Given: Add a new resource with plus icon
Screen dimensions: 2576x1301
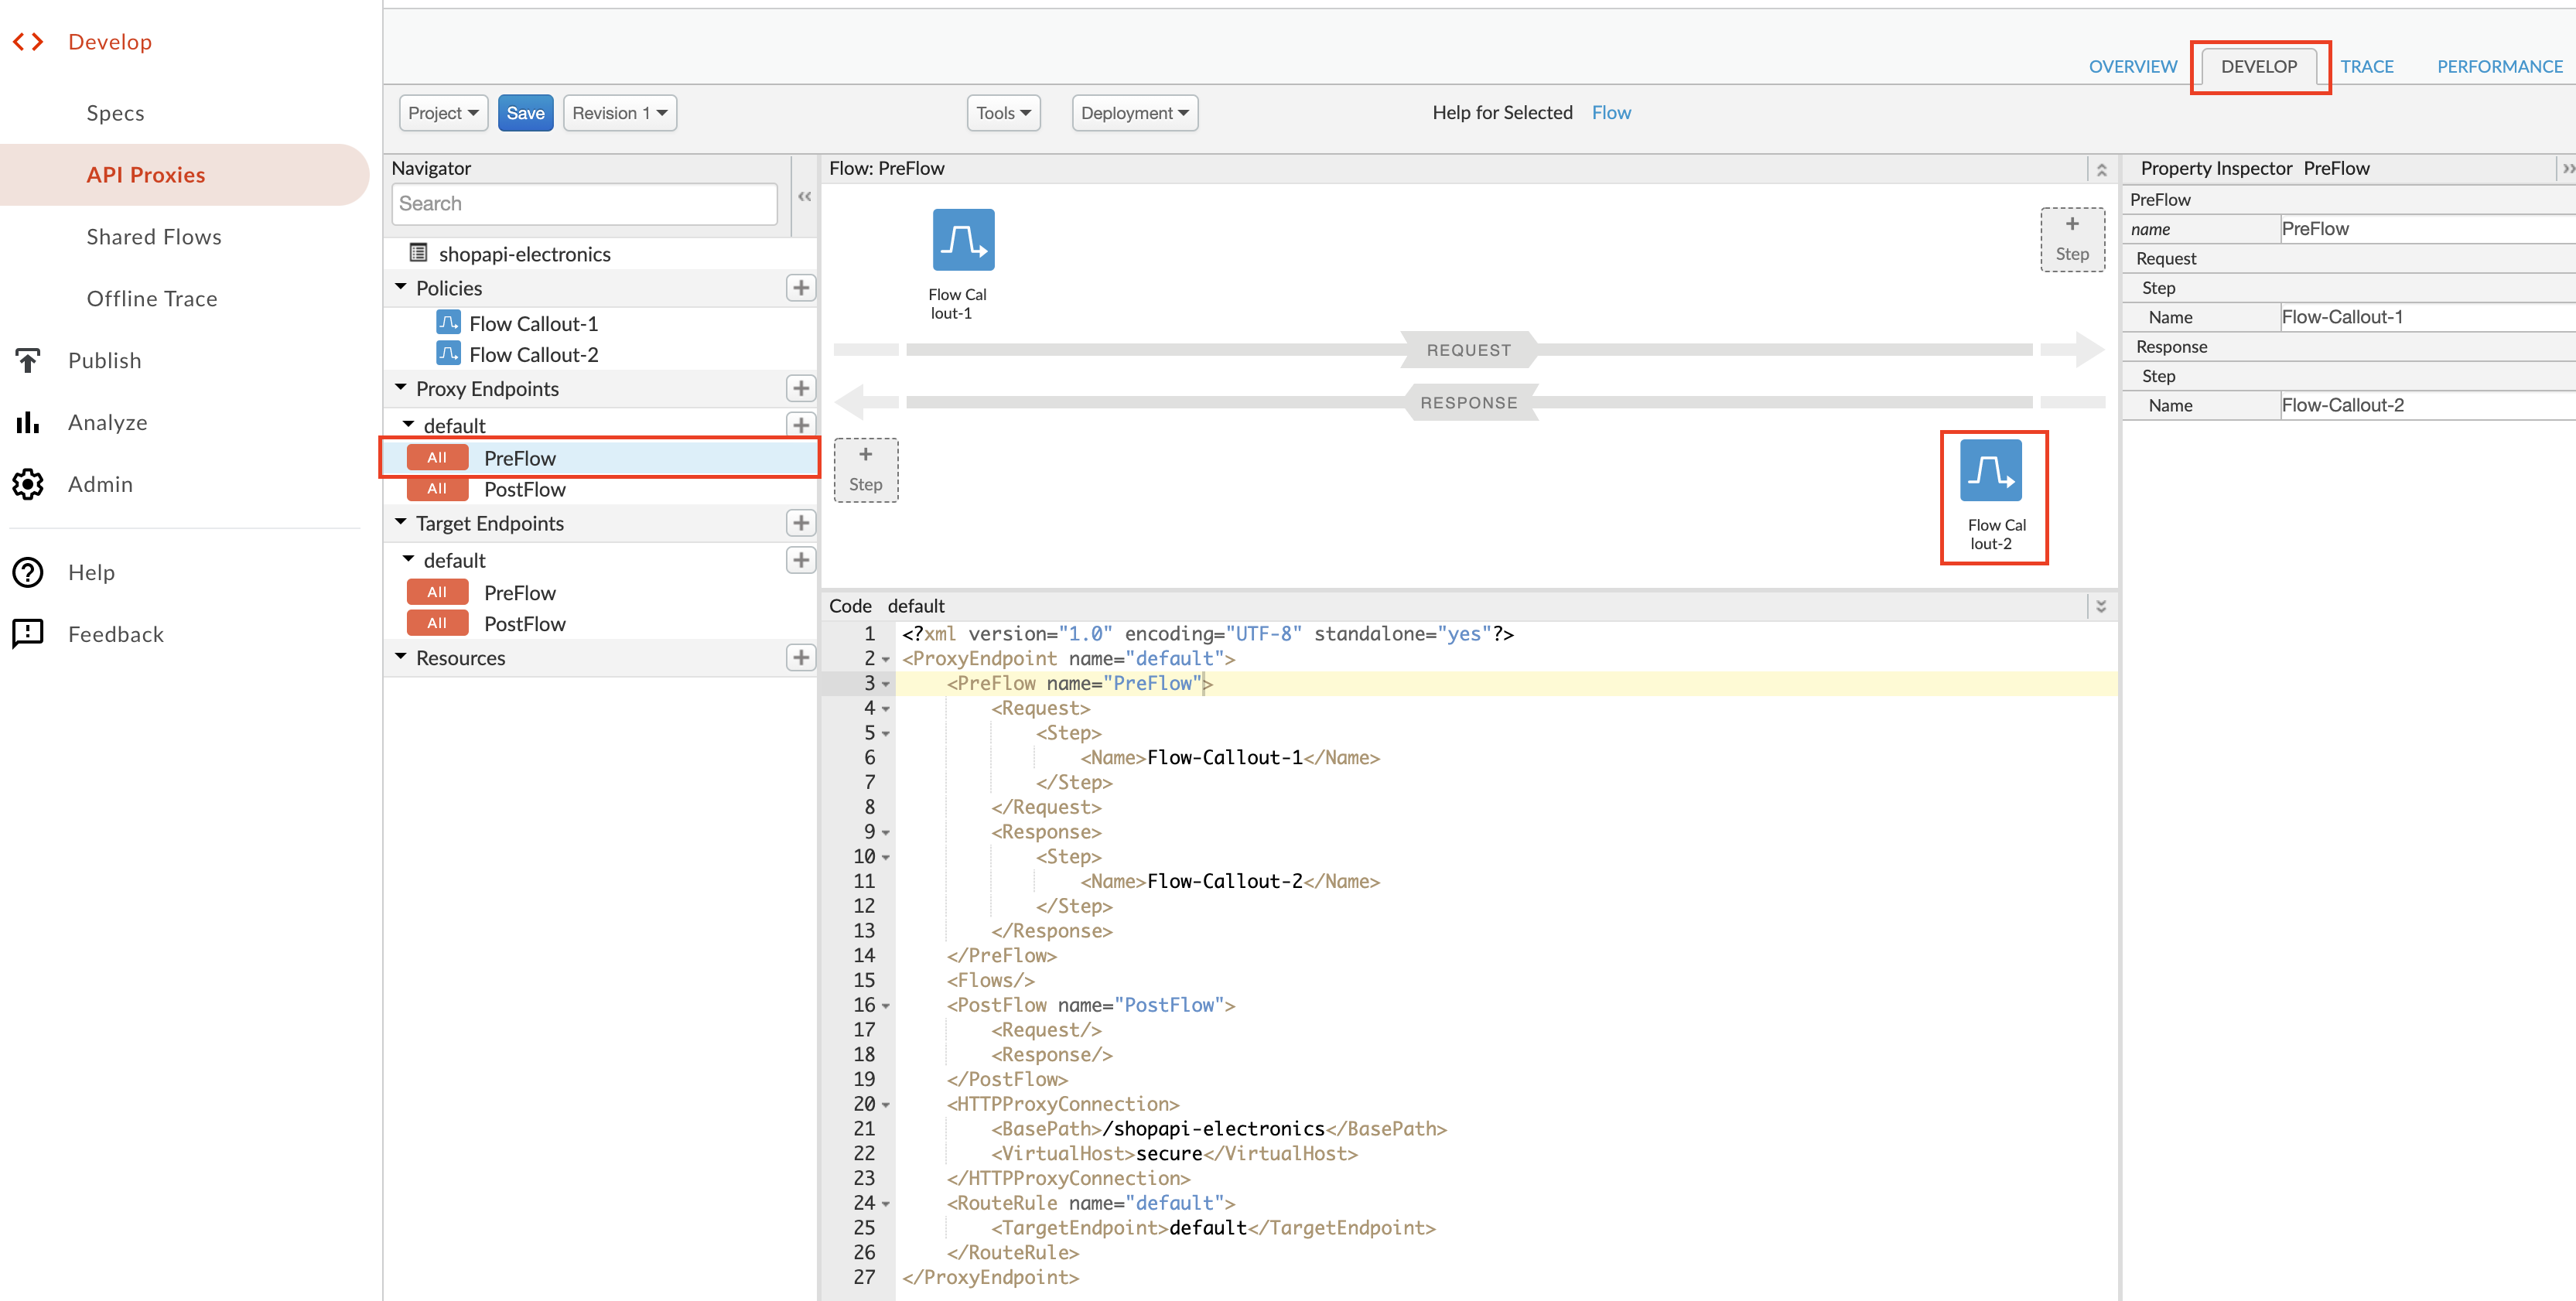Looking at the screenshot, I should (800, 658).
